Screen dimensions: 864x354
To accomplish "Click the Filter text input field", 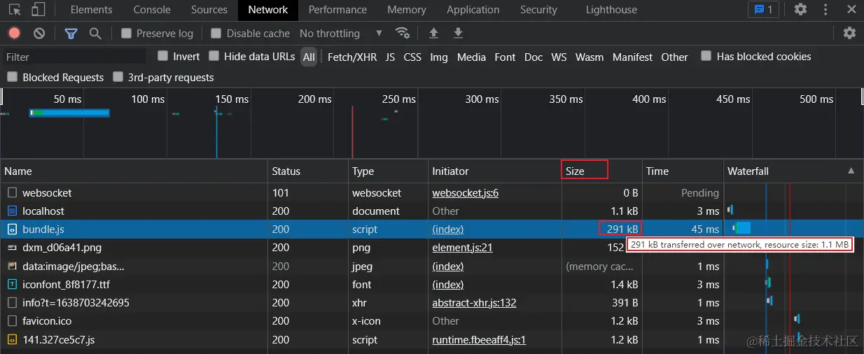I will (74, 57).
